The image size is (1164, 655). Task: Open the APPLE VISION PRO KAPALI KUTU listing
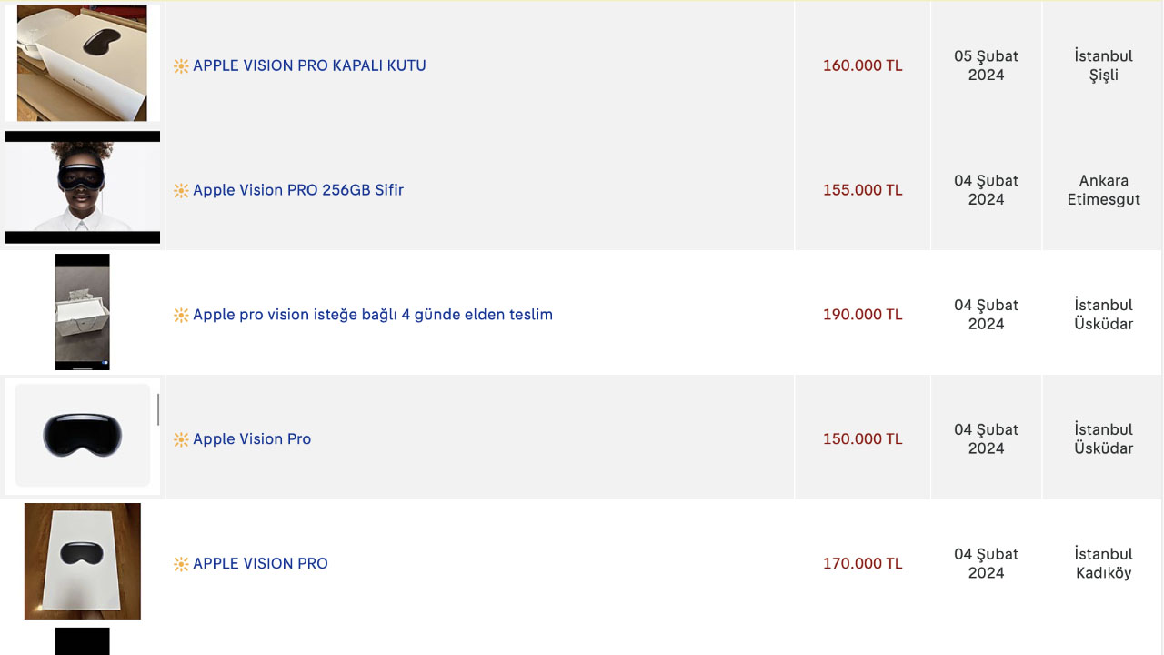[309, 65]
